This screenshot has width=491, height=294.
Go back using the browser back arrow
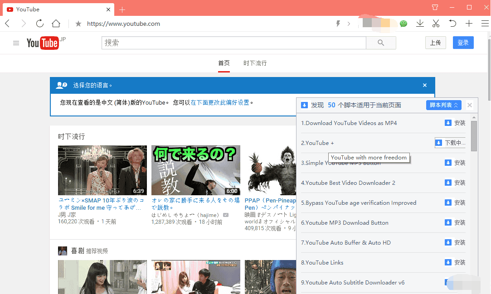(8, 24)
